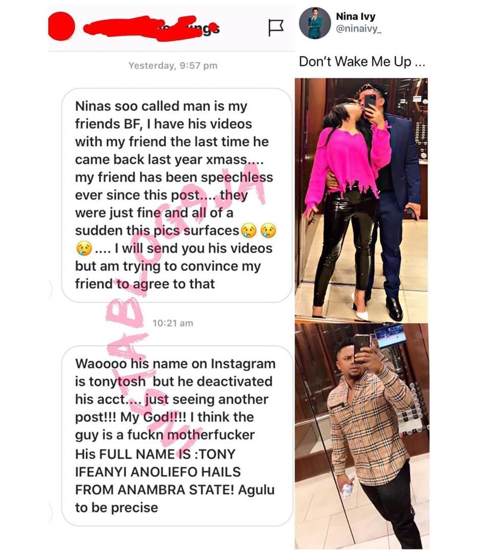Open the plaid-shirt mirror selfie photo
This screenshot has width=486, height=550.
tap(362, 436)
